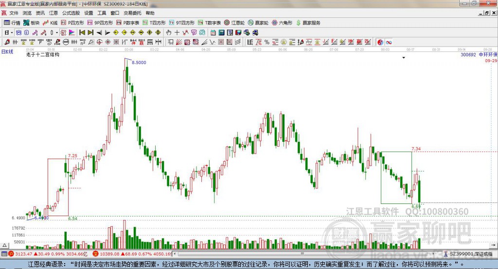The image size is (498, 269).
Task: Click Shenzhen index value 10389.08
Action: pos(109,254)
